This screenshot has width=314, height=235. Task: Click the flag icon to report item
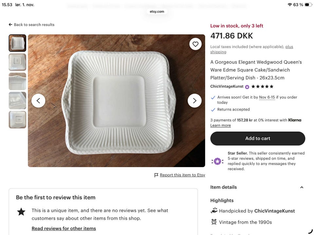156,175
